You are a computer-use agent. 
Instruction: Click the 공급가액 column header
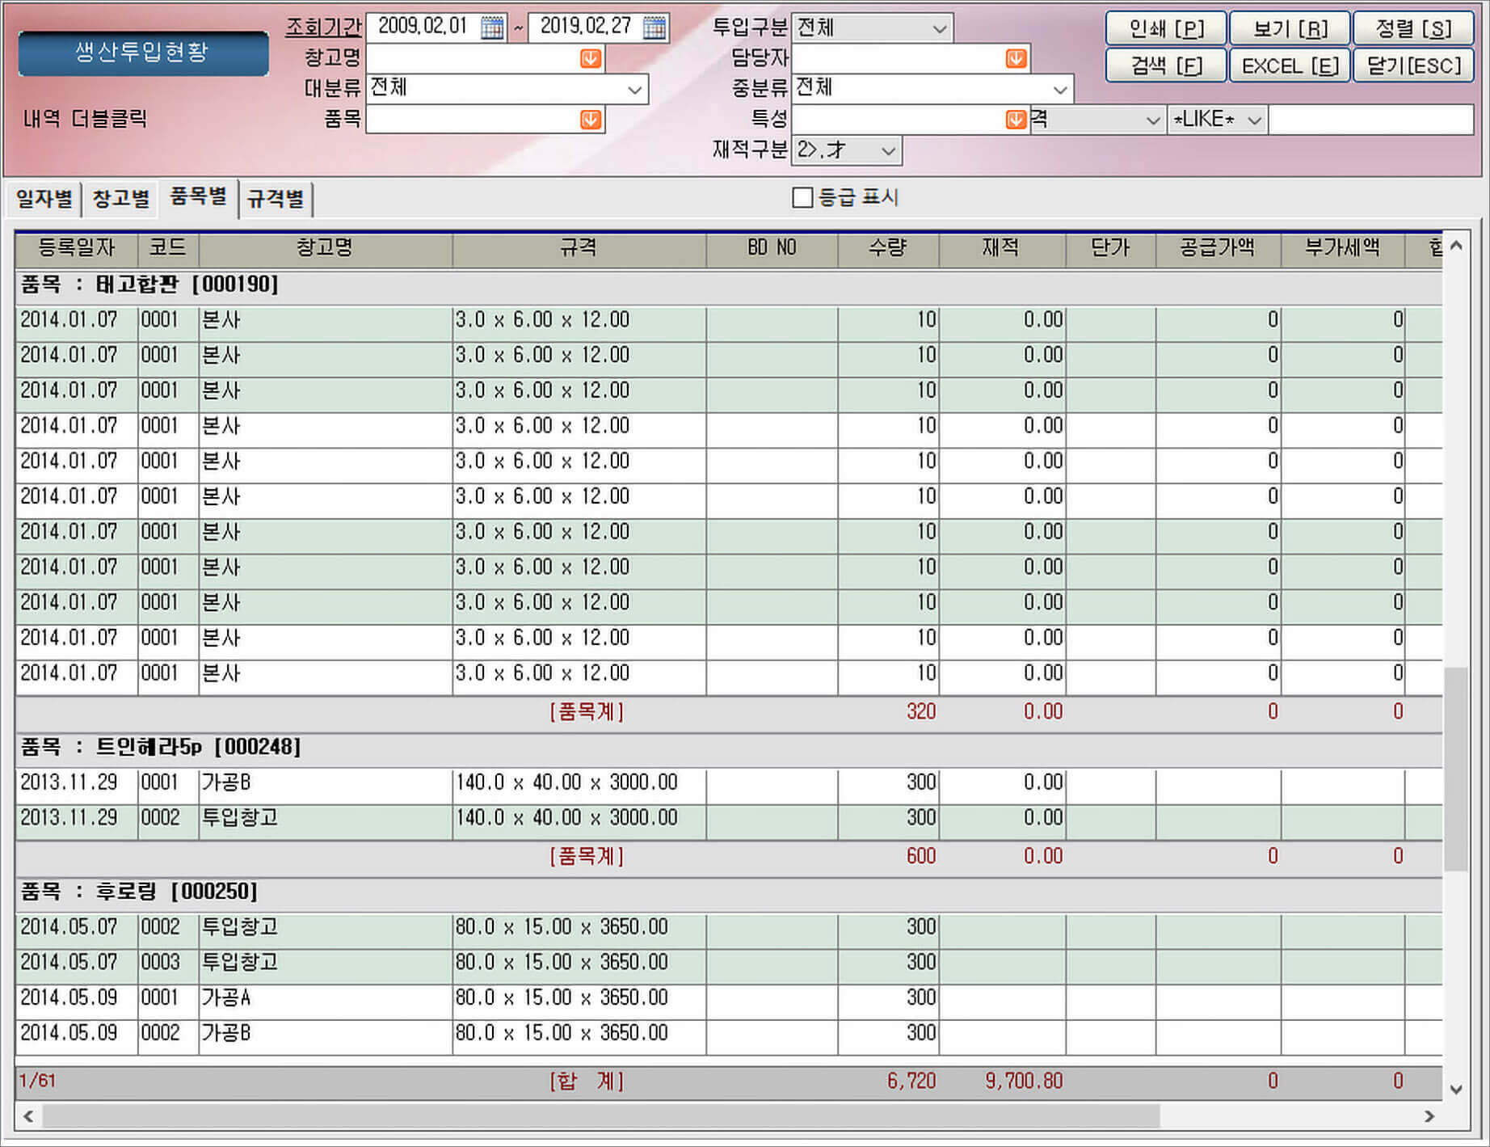(1218, 248)
